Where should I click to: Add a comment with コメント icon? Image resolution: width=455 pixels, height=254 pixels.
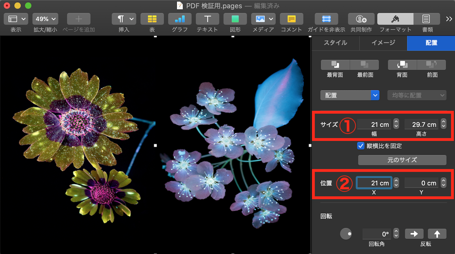click(291, 19)
